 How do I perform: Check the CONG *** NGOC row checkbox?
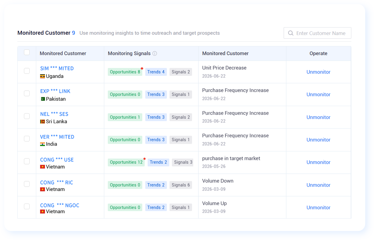click(27, 206)
